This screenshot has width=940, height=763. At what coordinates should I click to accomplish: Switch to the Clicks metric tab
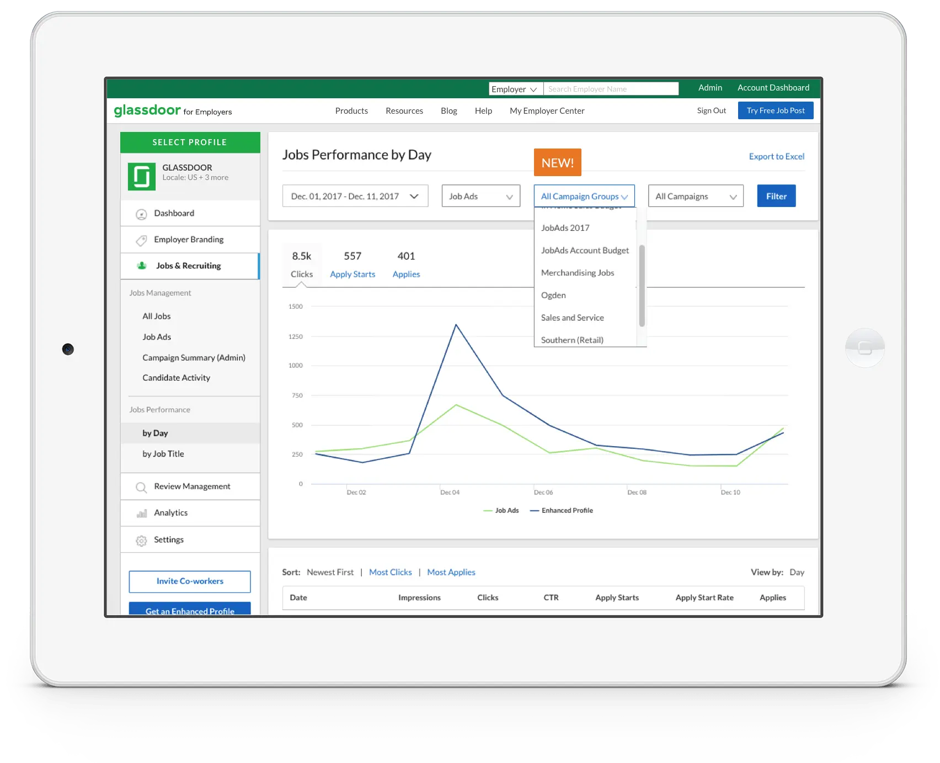pos(302,264)
